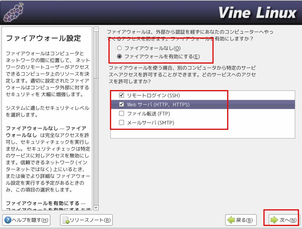Click the 戻る(B) back button
Viewport: 302px width, 229px height.
241,220
